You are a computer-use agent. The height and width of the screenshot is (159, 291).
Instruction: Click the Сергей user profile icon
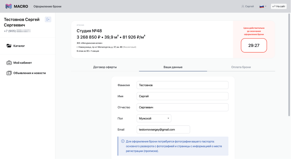(x=243, y=6)
